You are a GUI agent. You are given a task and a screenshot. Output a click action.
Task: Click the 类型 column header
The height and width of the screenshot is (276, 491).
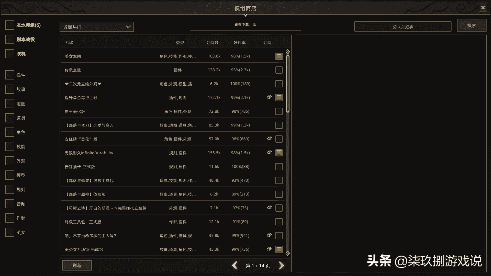point(180,42)
